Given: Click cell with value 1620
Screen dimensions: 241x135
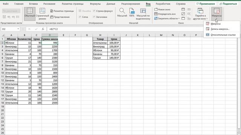Looking at the screenshot, I should [50, 88].
